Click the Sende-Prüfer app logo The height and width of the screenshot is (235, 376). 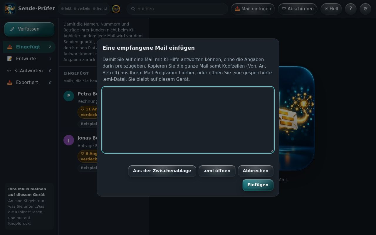[10, 9]
